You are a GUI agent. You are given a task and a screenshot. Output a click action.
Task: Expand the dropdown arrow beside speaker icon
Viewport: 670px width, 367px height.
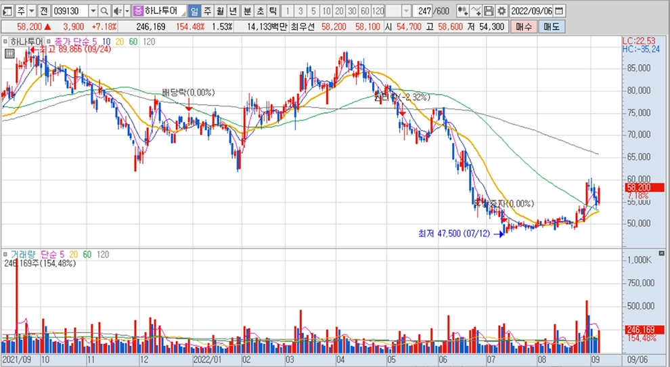coord(127,12)
